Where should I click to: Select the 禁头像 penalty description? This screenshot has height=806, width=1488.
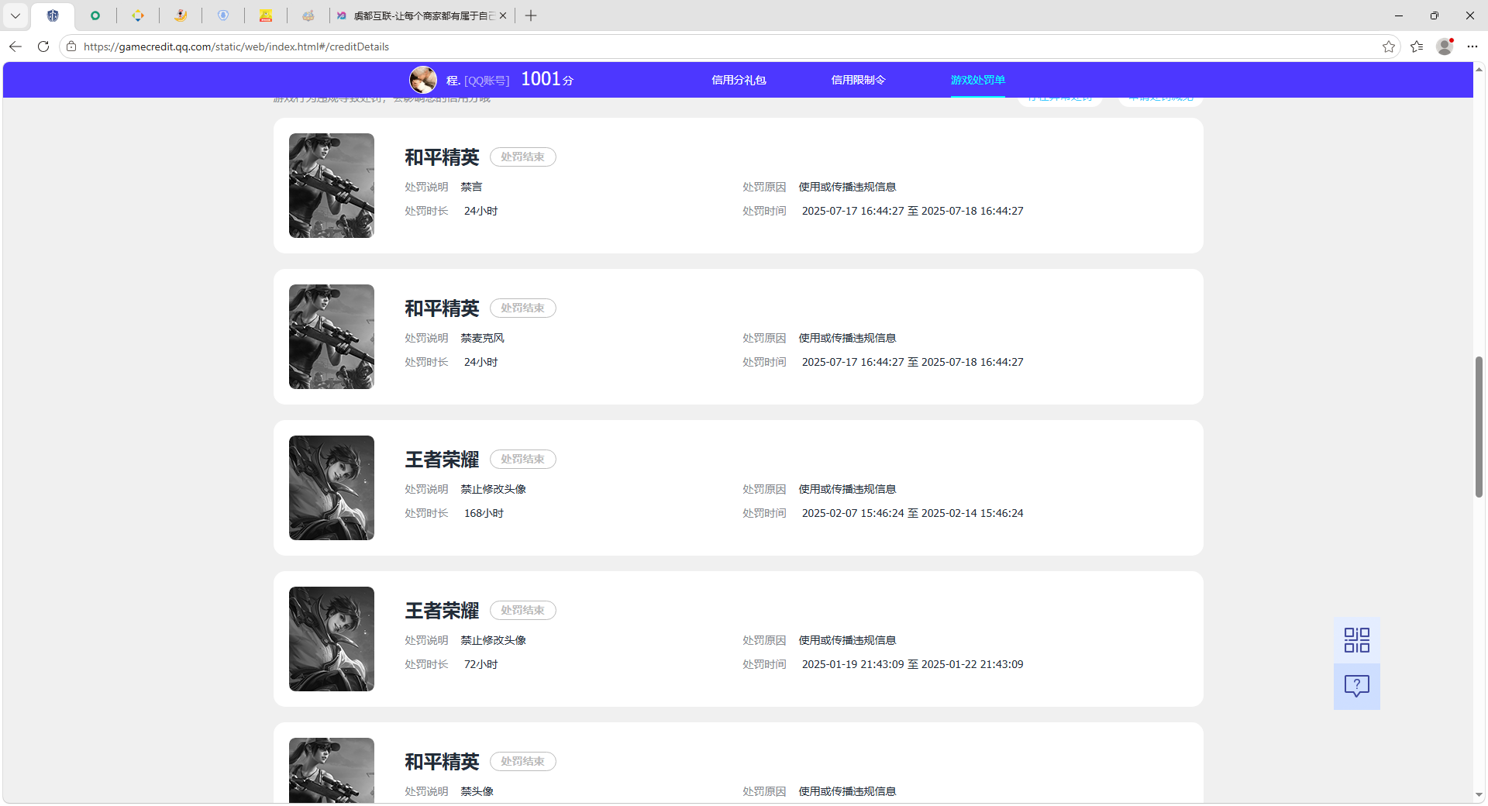(477, 791)
